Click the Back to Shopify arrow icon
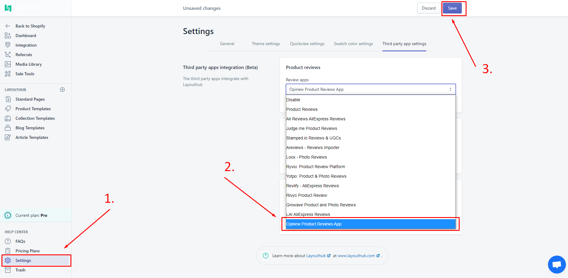The height and width of the screenshot is (278, 568). pos(8,26)
